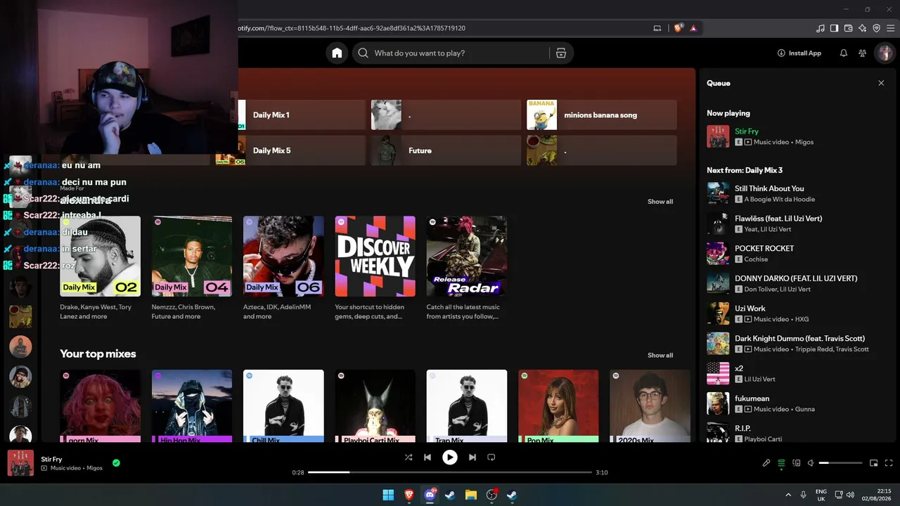This screenshot has height=506, width=900.
Task: Skip to next track
Action: pos(472,457)
